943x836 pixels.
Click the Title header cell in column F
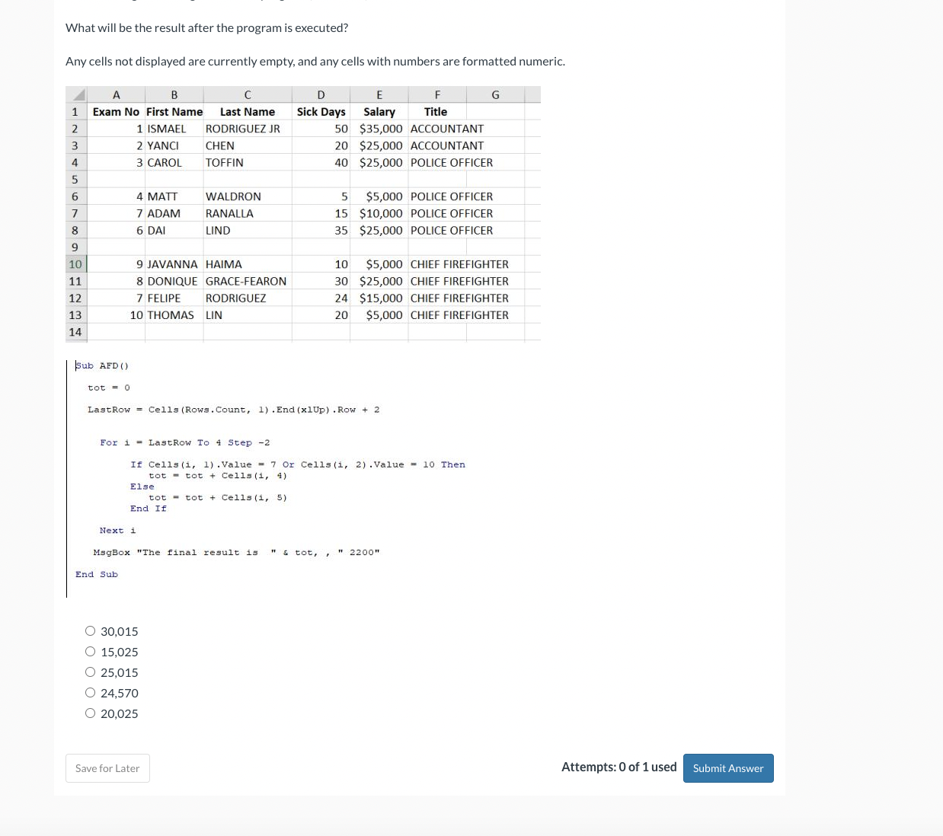click(x=435, y=111)
